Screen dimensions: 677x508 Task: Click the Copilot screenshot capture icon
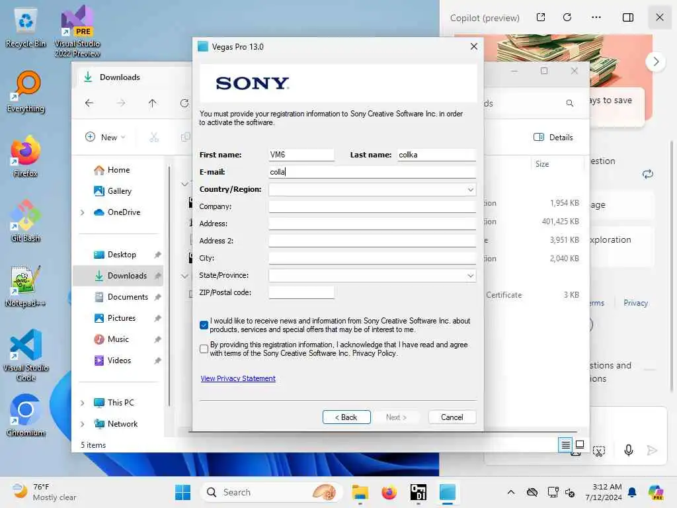coord(599,451)
